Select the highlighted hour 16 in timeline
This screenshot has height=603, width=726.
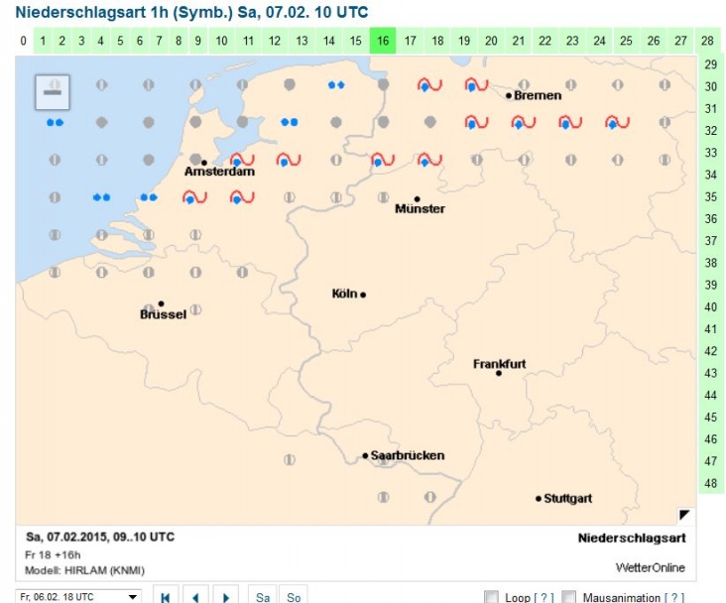click(x=383, y=41)
